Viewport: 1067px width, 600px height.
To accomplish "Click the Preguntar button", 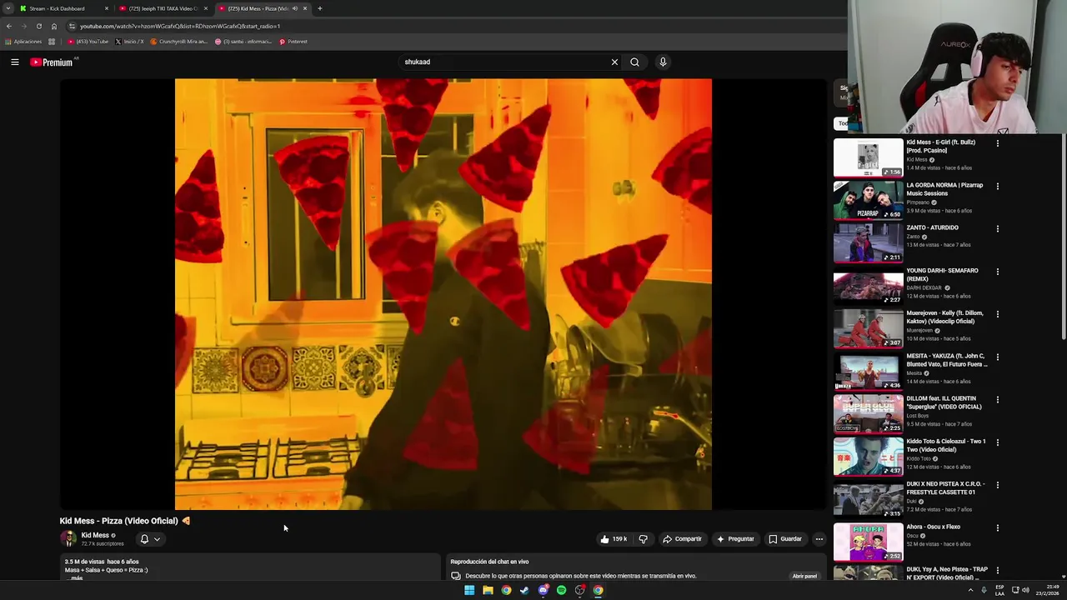I will [735, 539].
